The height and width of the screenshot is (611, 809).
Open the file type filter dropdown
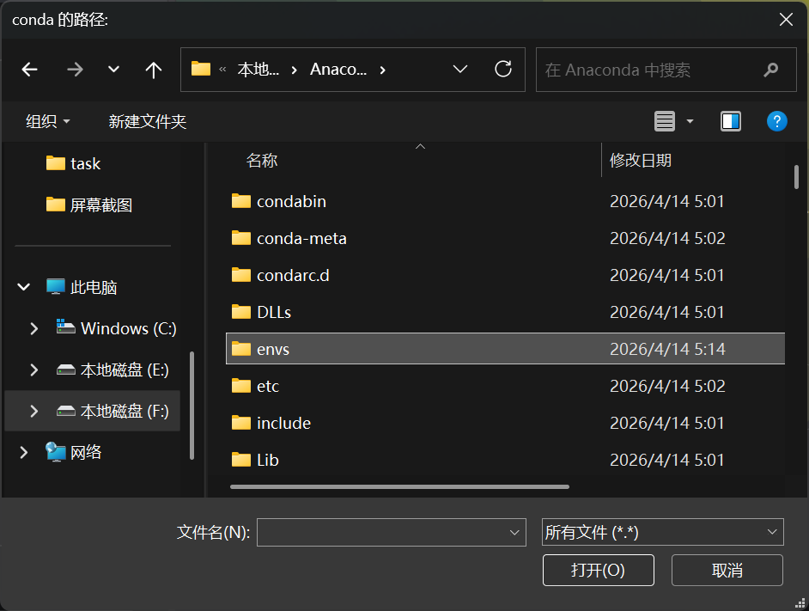pos(662,532)
